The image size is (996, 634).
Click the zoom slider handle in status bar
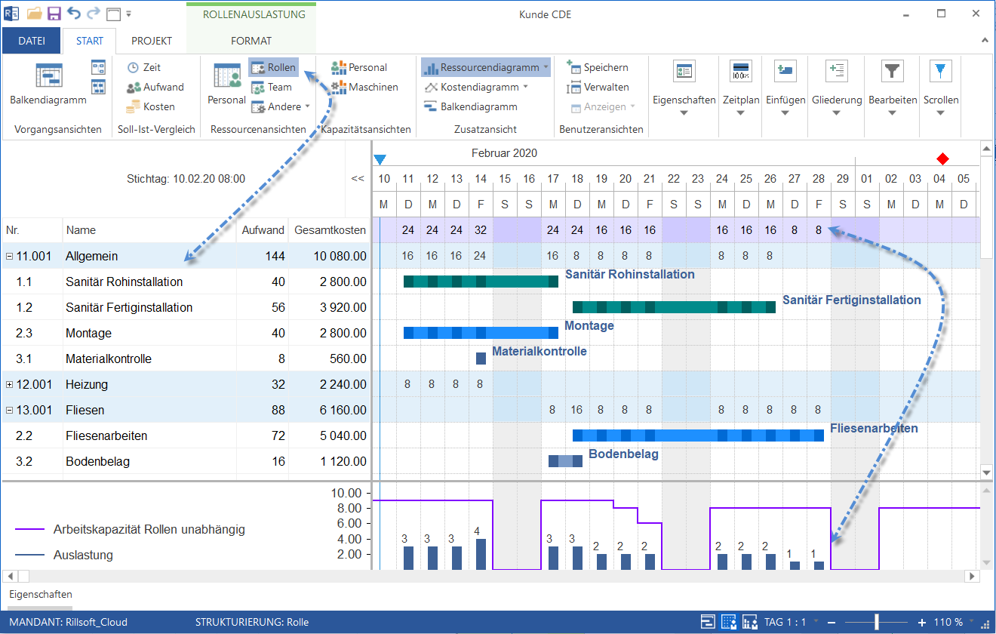point(876,622)
